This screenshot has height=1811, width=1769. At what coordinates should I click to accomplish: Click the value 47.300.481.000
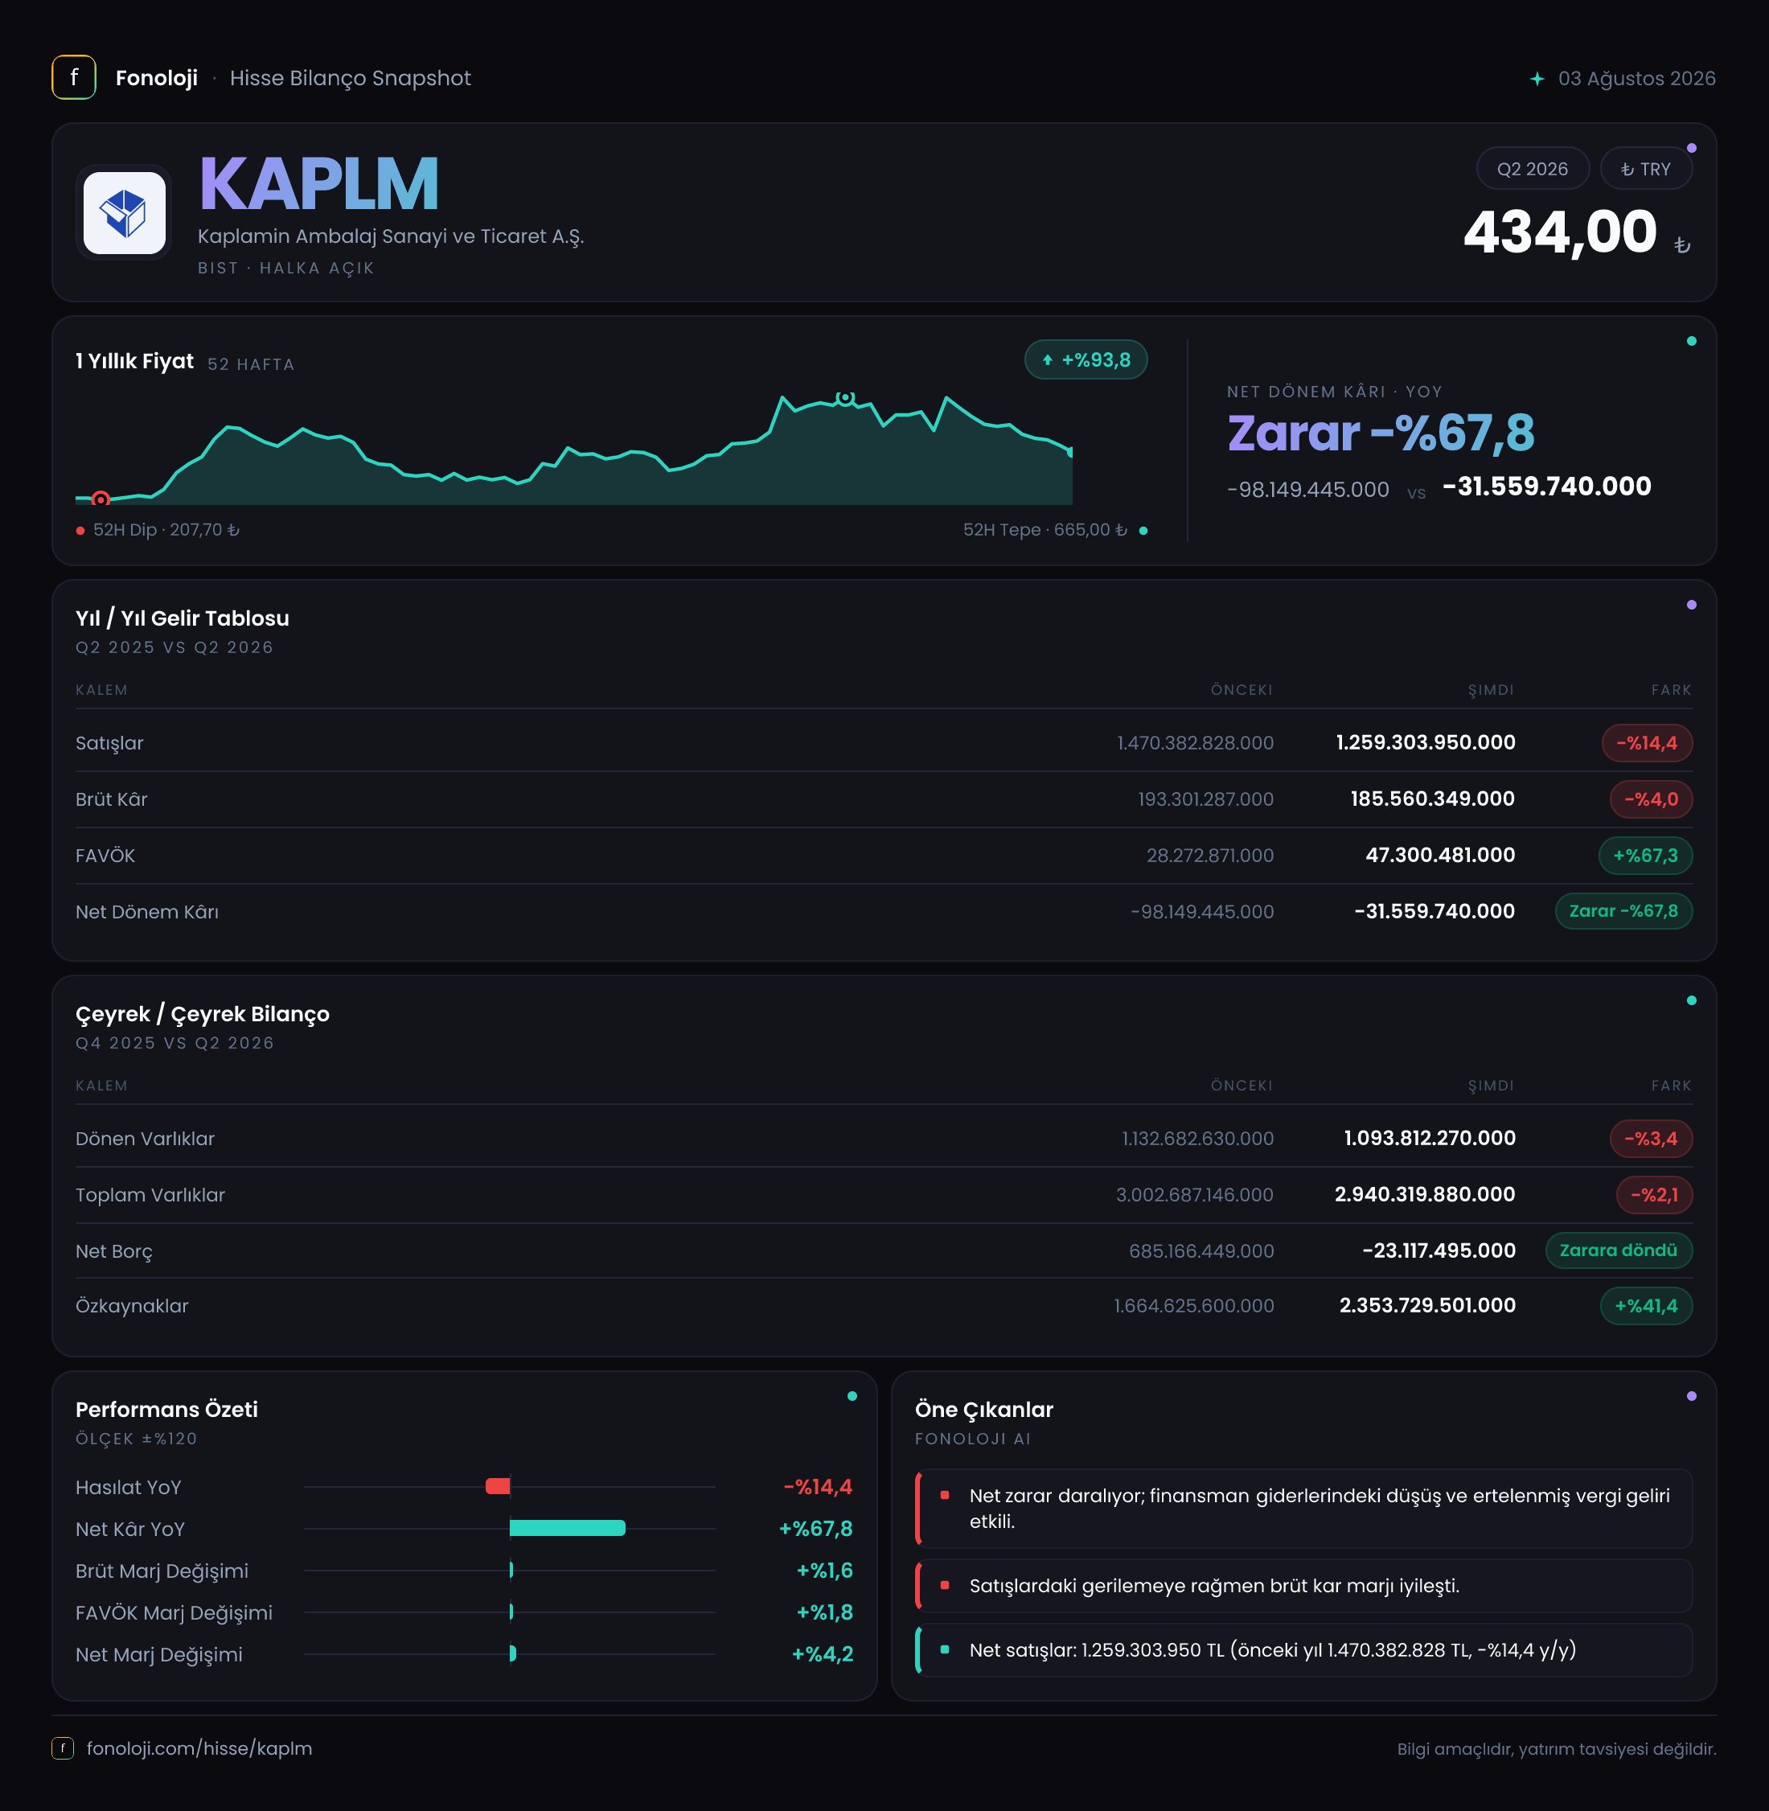pyautogui.click(x=1439, y=855)
